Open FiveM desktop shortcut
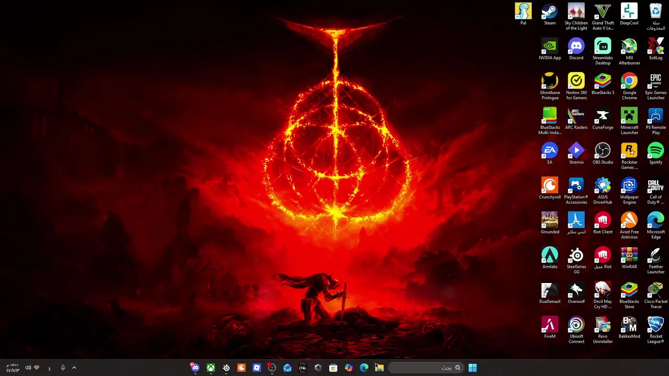 coord(550,328)
